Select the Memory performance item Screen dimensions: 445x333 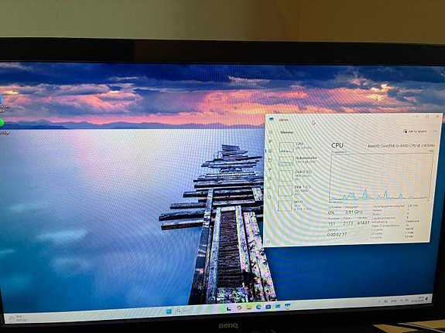point(297,161)
